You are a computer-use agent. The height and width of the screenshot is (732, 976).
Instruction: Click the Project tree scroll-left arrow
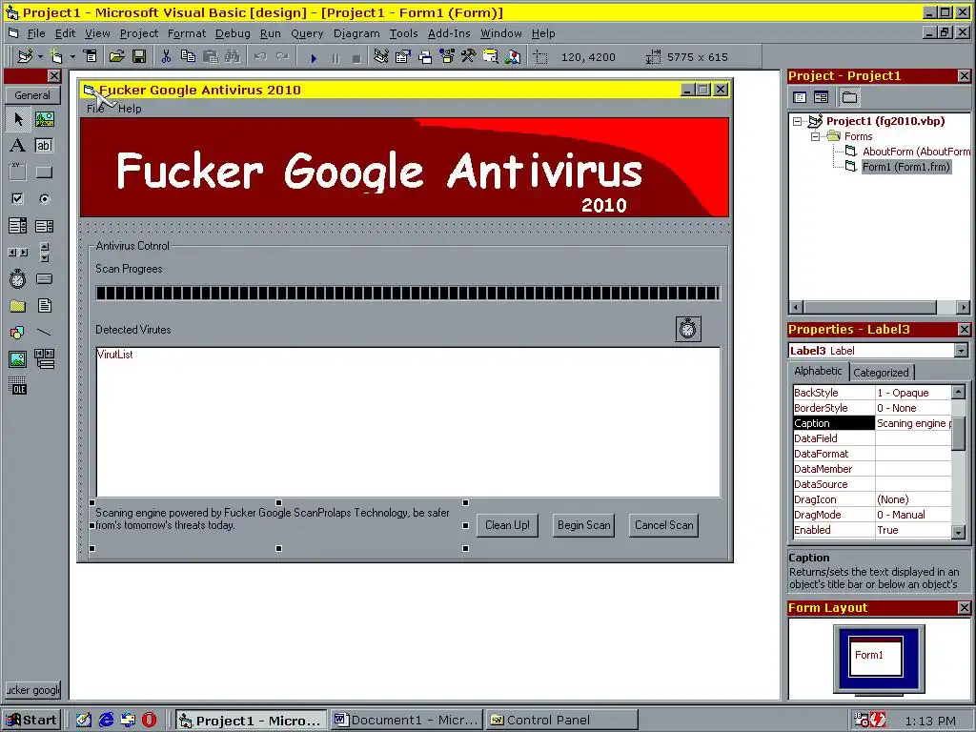click(x=796, y=307)
